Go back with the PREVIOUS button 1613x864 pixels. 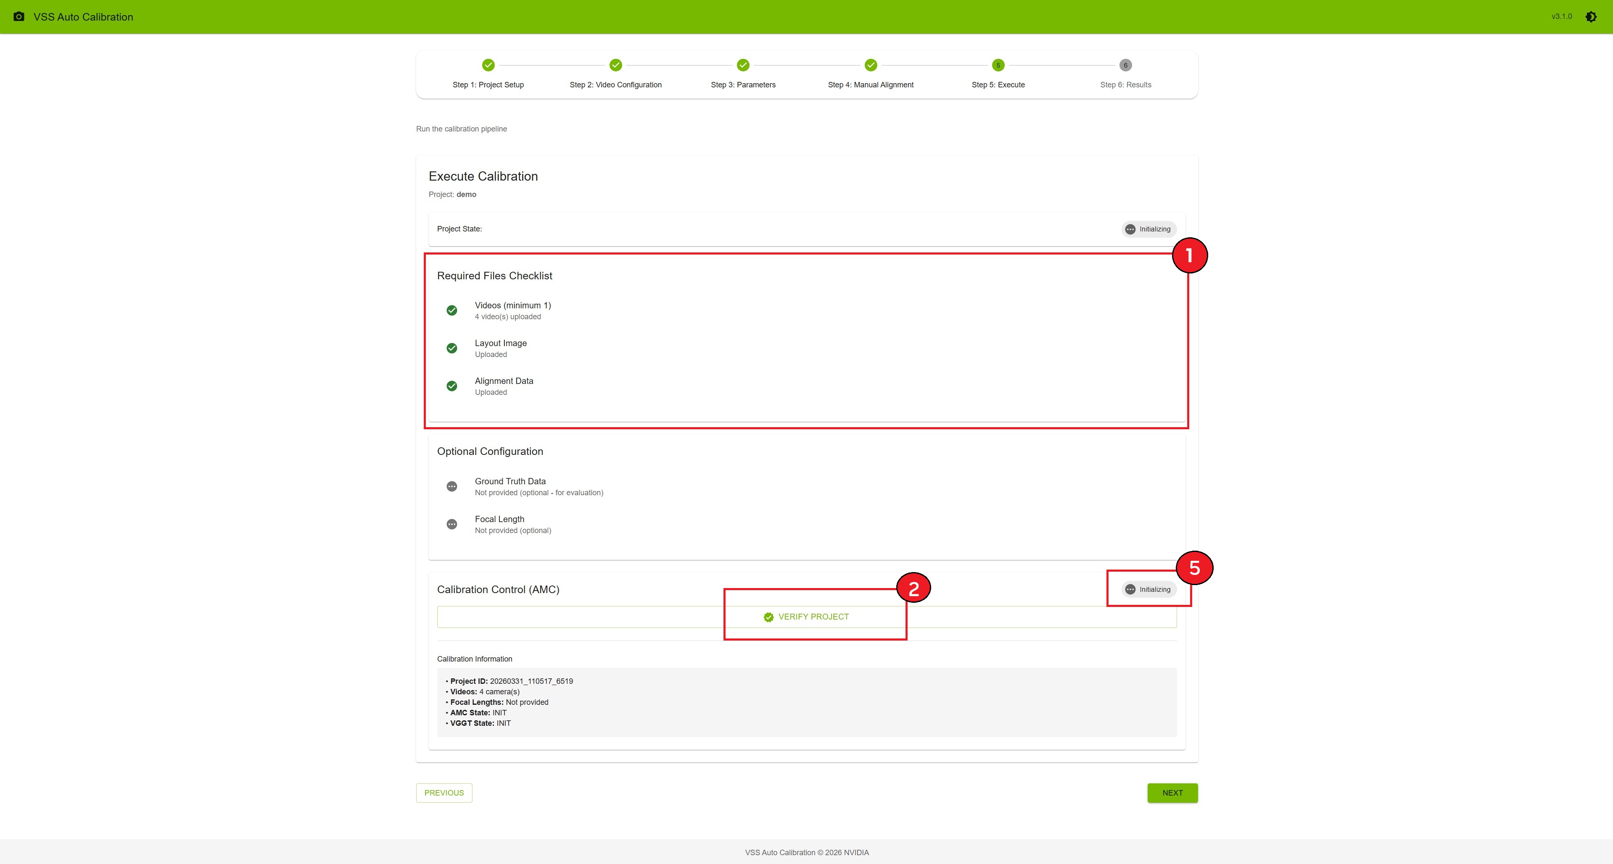[x=444, y=793]
